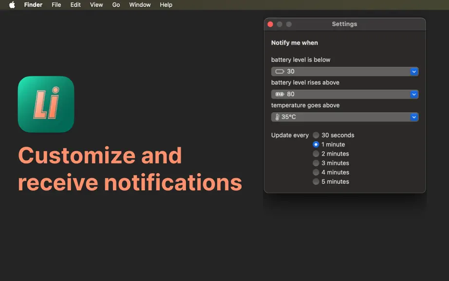Open the Apple menu

click(12, 5)
